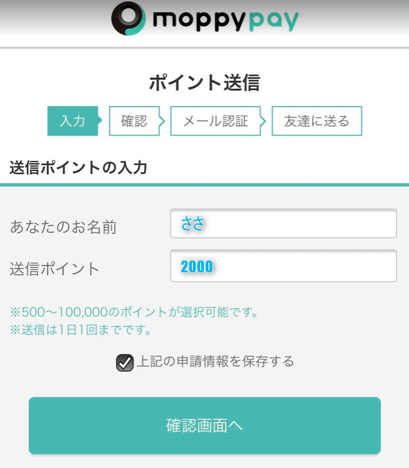Click the moppy pay circular logo icon
The image size is (409, 468).
coord(128,19)
